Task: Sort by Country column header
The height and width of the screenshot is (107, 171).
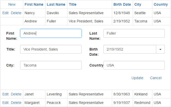Action: (x=161, y=4)
